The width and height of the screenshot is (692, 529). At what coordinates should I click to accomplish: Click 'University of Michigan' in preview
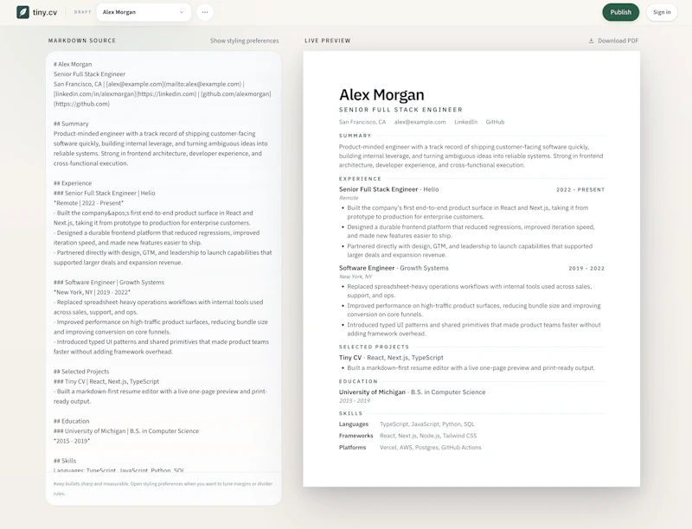pos(372,392)
